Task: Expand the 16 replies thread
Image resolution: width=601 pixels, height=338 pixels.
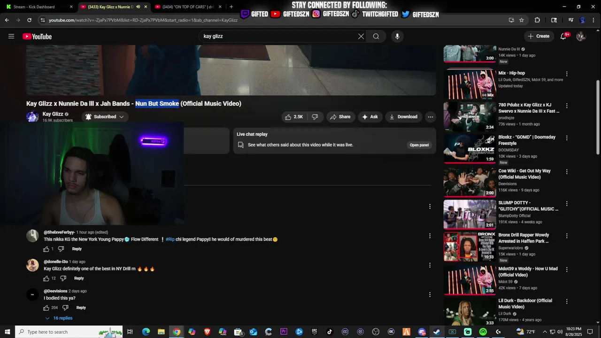Action: (59, 318)
